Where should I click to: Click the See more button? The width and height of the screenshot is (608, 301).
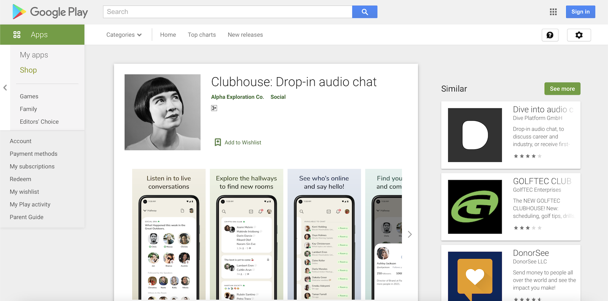[x=562, y=89]
